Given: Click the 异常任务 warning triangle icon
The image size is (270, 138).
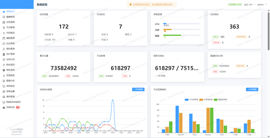Looking at the screenshot, I should tap(4, 108).
